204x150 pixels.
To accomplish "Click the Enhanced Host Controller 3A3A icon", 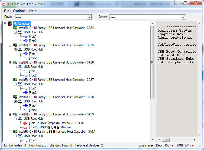I will click(x=15, y=132).
